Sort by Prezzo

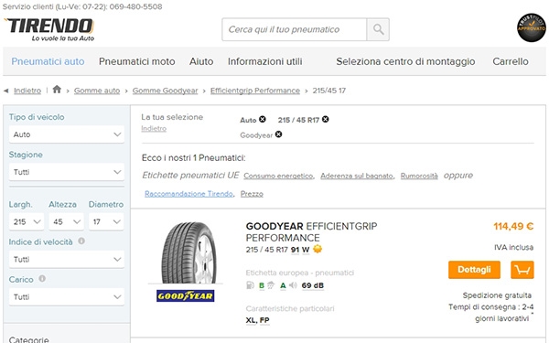[x=252, y=194]
